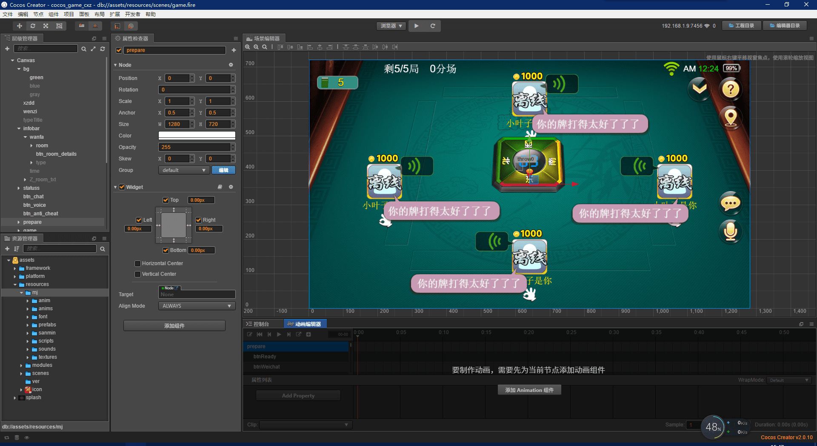This screenshot has width=817, height=446.
Task: Zoom out on scene editor
Action: coord(256,47)
